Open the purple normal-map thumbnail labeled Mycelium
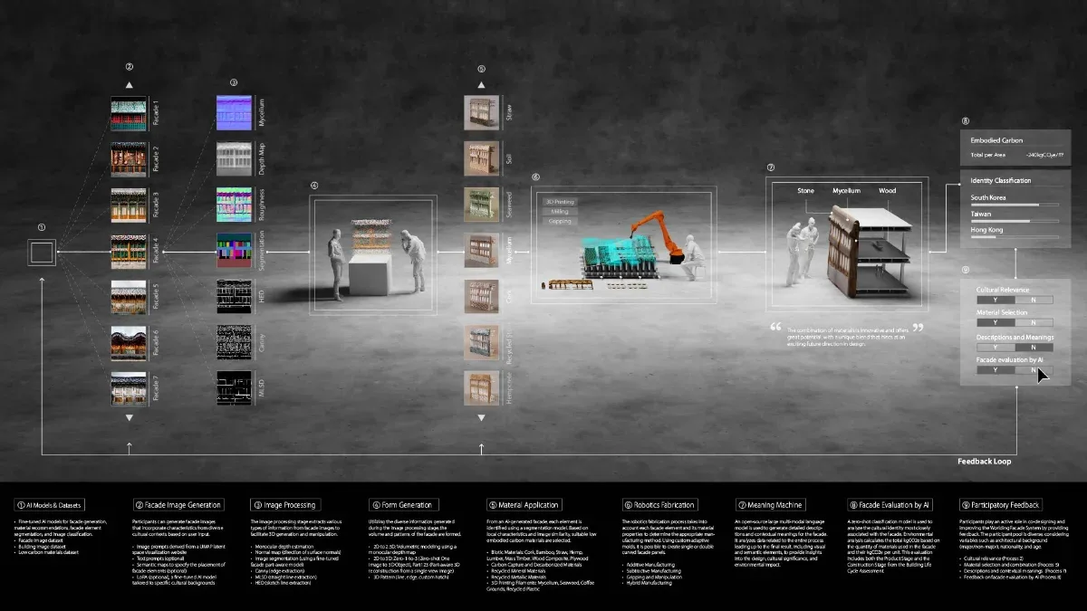 click(235, 114)
